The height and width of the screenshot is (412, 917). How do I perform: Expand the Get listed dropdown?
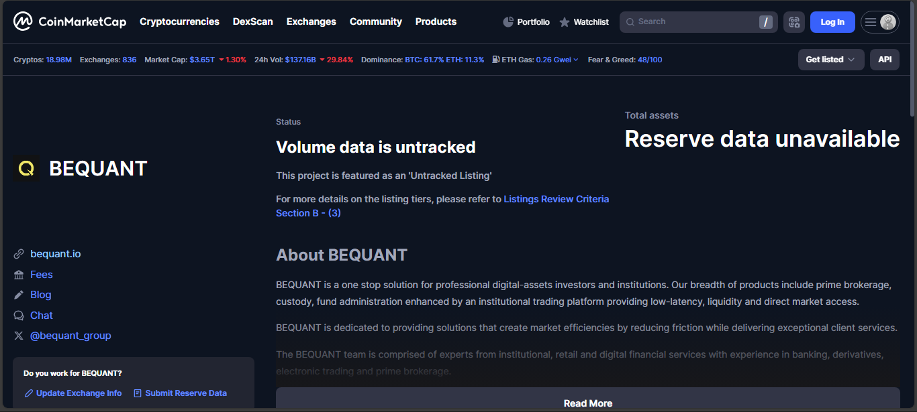(831, 60)
